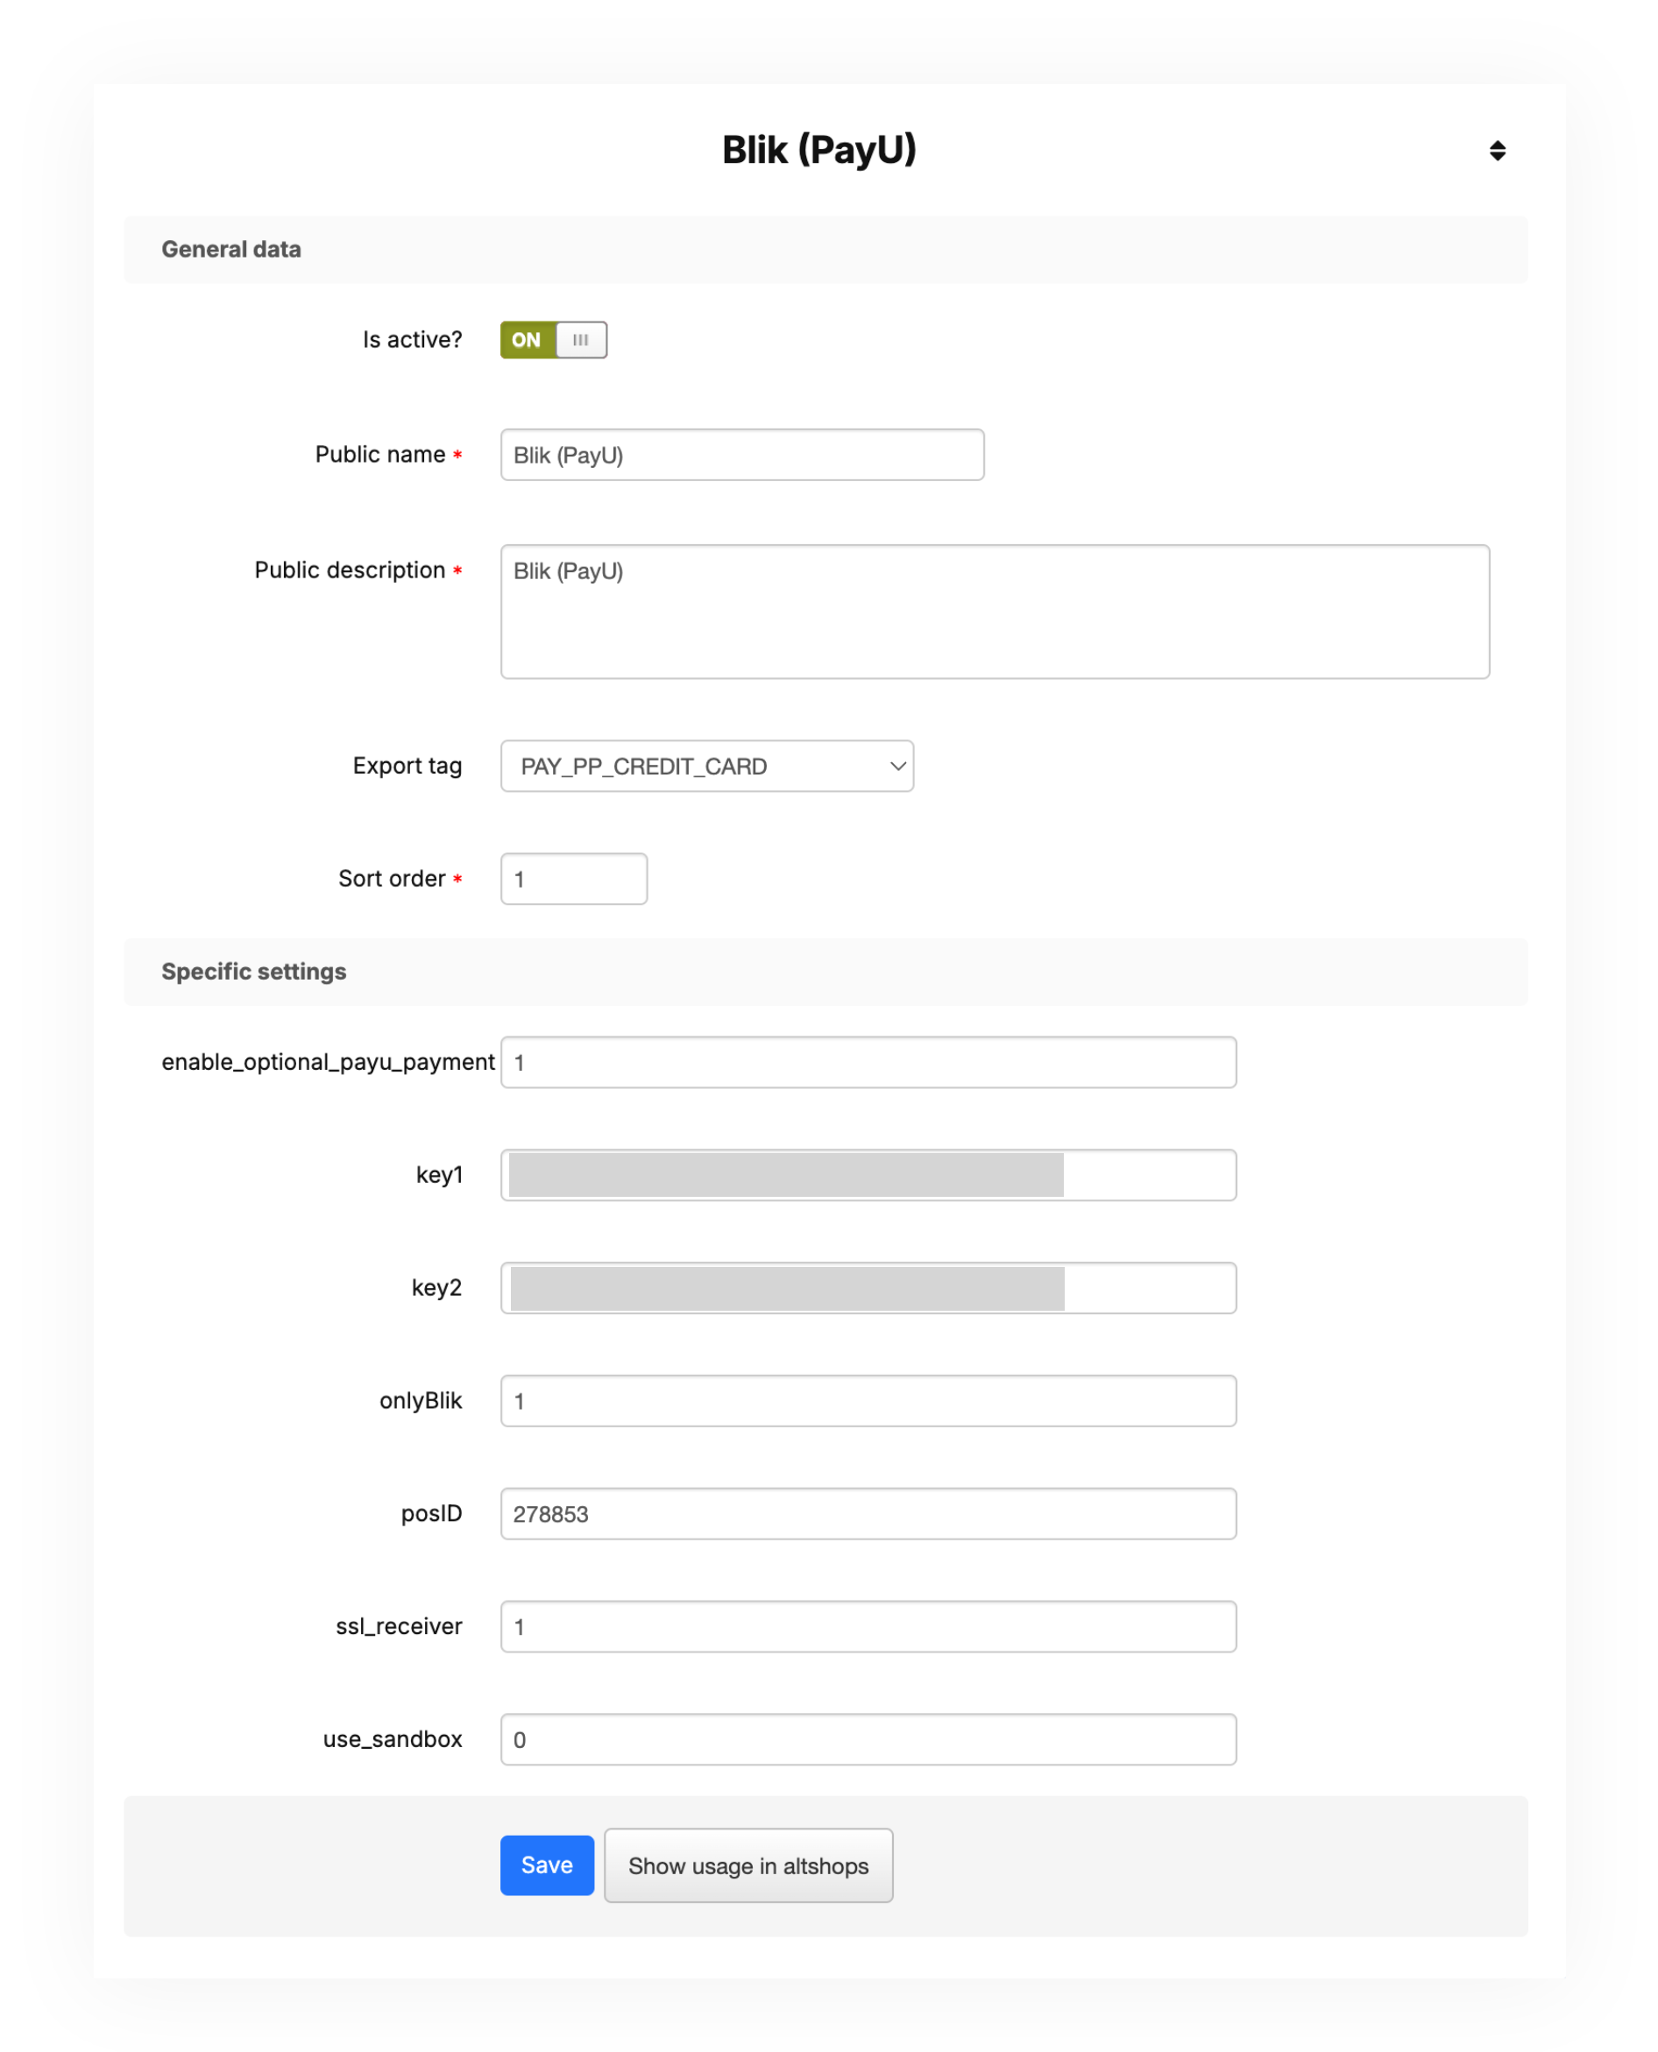
Task: Toggle the 'Is active?' switch off
Action: tap(556, 340)
